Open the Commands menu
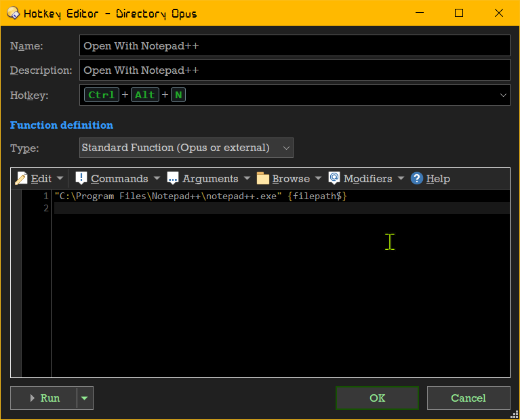Screen dimensions: 520x420 coord(119,179)
